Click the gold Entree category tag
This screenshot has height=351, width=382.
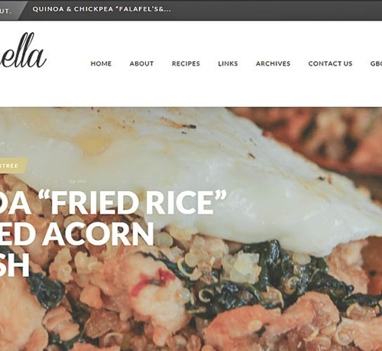pyautogui.click(x=13, y=166)
